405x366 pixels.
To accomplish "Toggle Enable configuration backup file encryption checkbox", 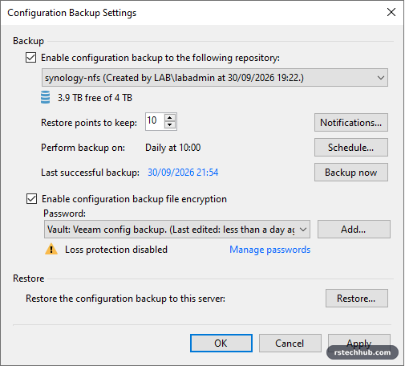I will [31, 199].
